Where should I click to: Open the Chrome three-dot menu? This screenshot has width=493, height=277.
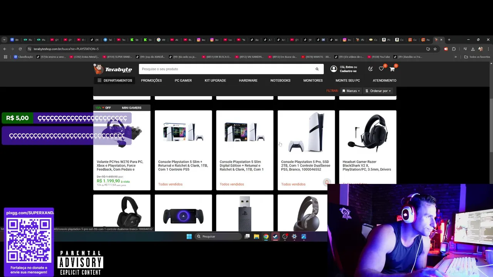488,49
